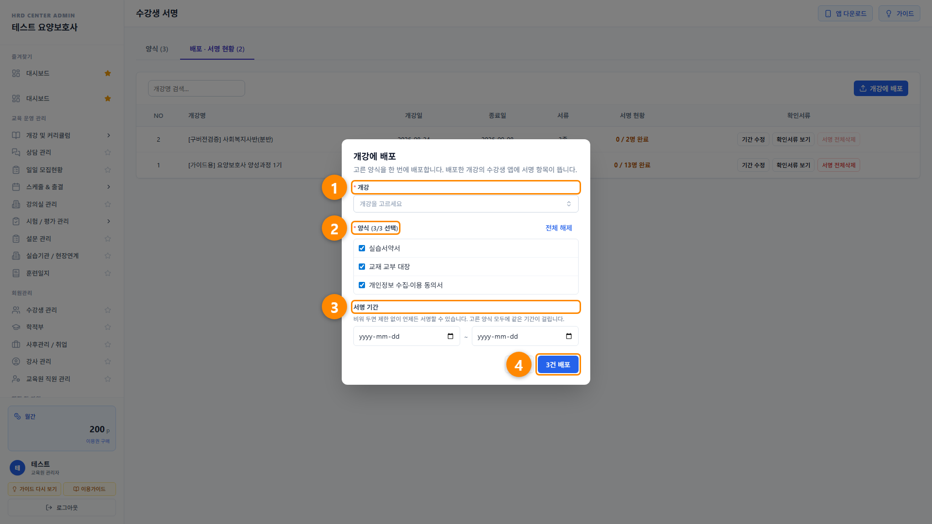Screen dimensions: 932x524
Task: Open 훈련일지 document icon
Action: click(x=16, y=273)
